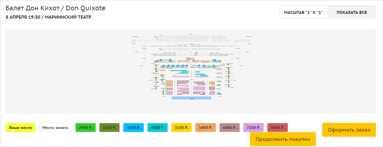Viewport: 383px width, 147px height.
Task: Click the white 'Место занято' legend item
Action: [55, 128]
